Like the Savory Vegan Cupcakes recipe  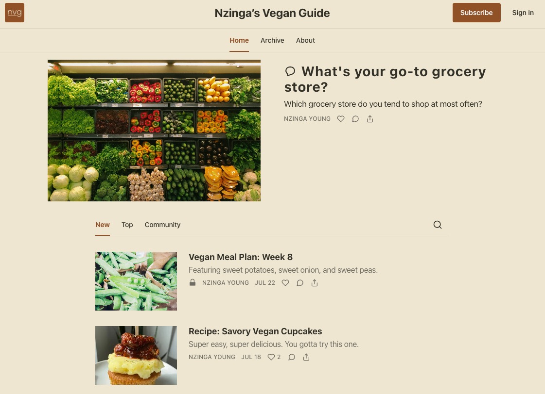click(274, 357)
